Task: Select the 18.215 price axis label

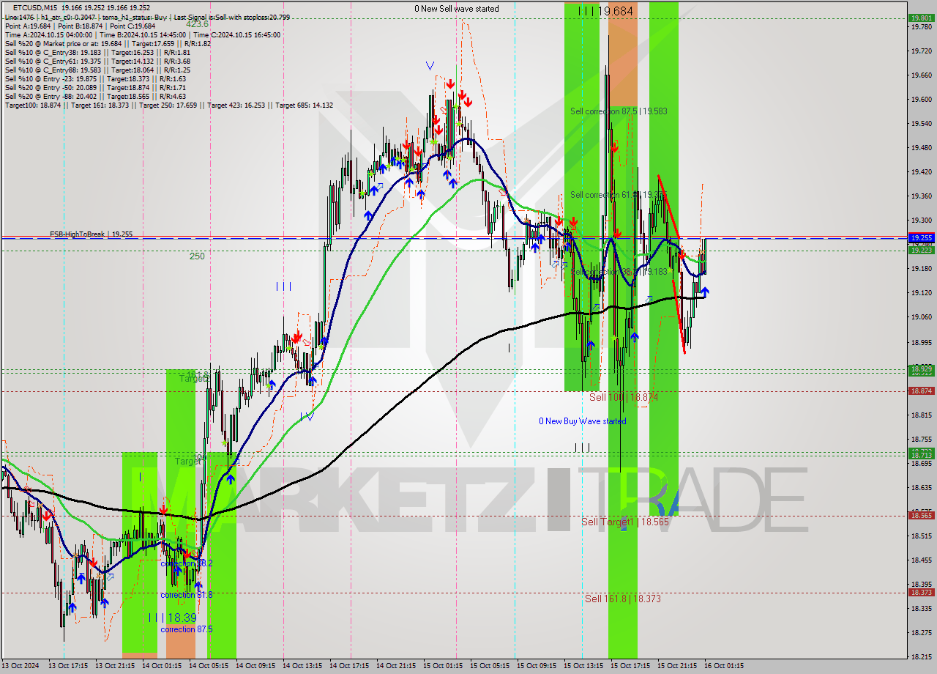Action: point(920,658)
